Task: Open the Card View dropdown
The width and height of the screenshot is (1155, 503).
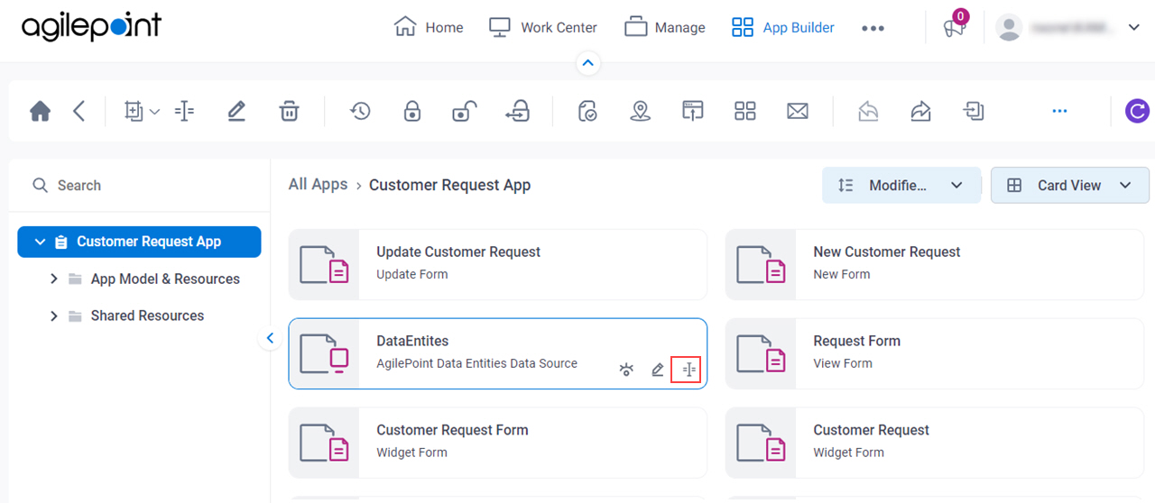Action: (x=1070, y=185)
